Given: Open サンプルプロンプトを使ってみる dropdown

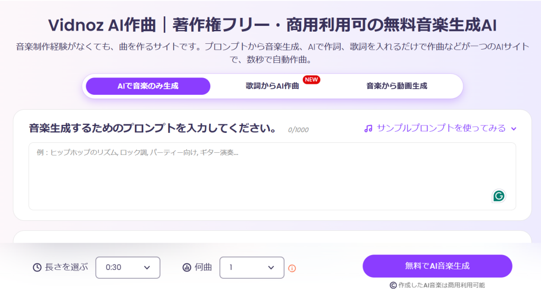Looking at the screenshot, I should tap(441, 129).
